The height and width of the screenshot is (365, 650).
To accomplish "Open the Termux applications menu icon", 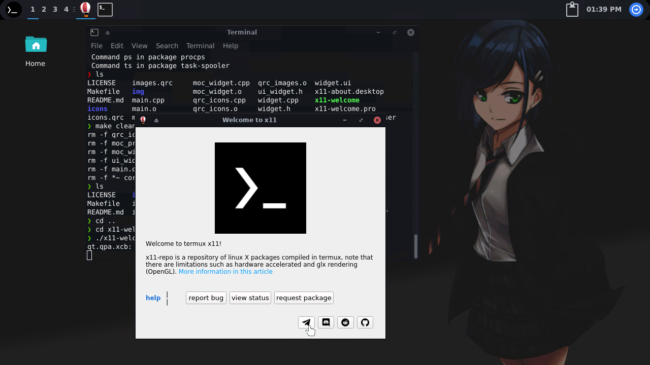I will point(13,10).
